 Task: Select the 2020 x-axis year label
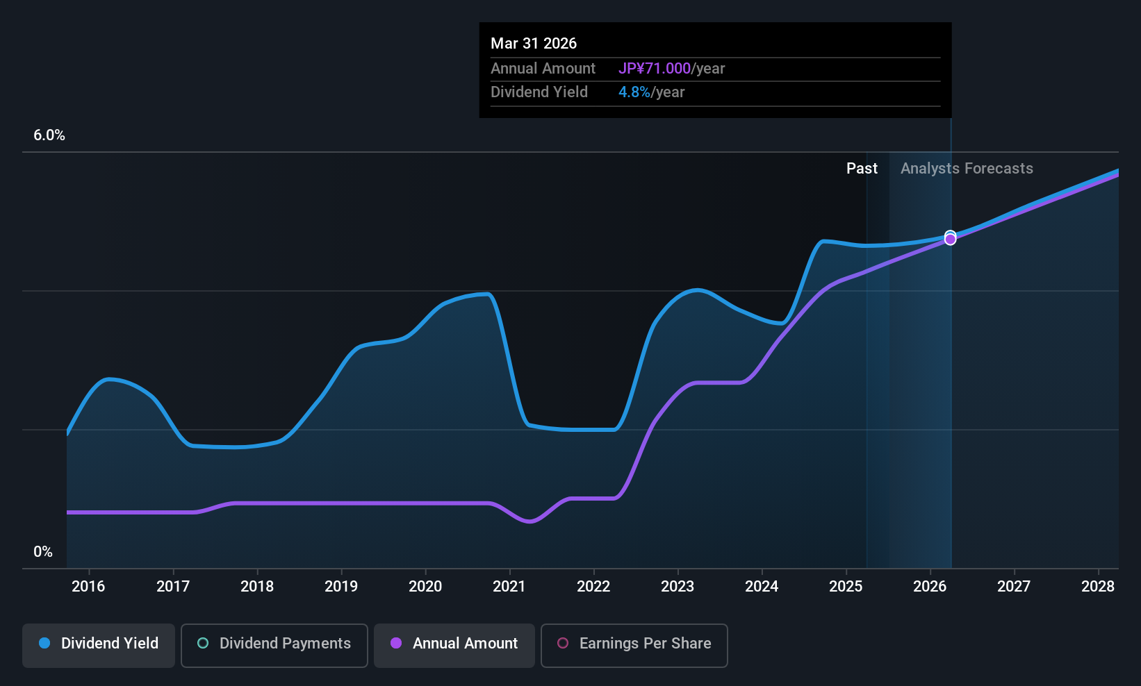coord(425,586)
